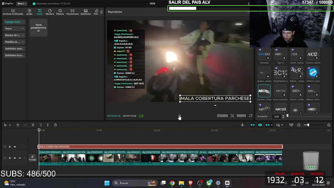This screenshot has height=188, width=334.
Task: Pause playback in the player
Action: point(180,116)
